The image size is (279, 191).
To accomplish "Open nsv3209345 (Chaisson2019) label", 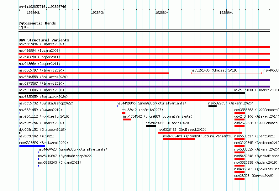I will click(256, 143).
